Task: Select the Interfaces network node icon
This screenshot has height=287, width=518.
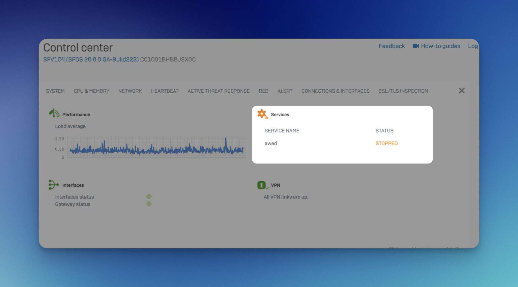Action: pyautogui.click(x=53, y=184)
